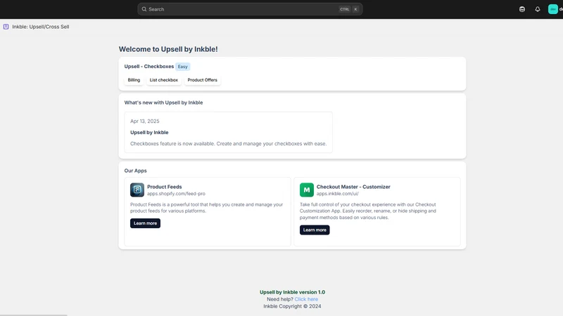Viewport: 563px width, 316px height.
Task: Click the search magnifier icon
Action: pyautogui.click(x=144, y=9)
